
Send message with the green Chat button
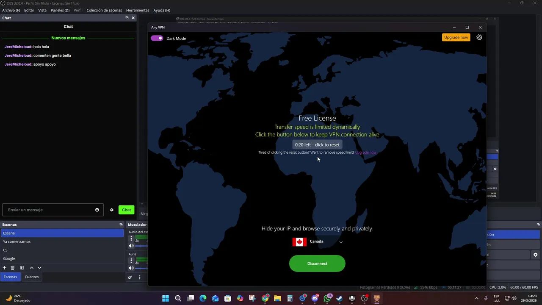point(127,210)
